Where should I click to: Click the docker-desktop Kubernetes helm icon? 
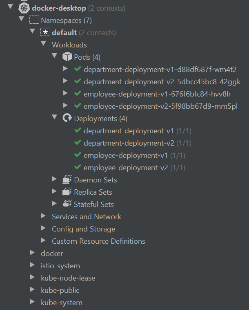(24, 8)
